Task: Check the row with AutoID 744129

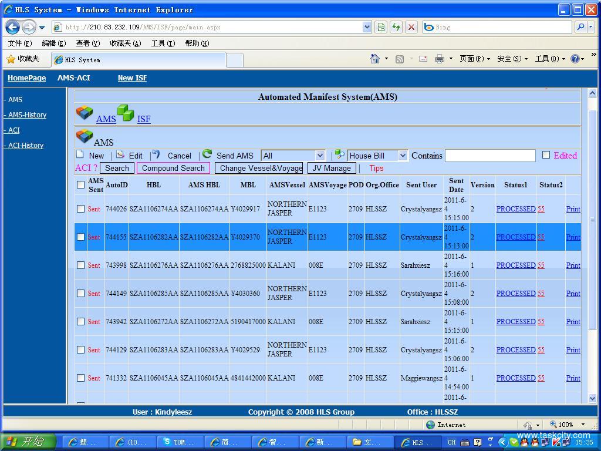Action: pos(80,350)
